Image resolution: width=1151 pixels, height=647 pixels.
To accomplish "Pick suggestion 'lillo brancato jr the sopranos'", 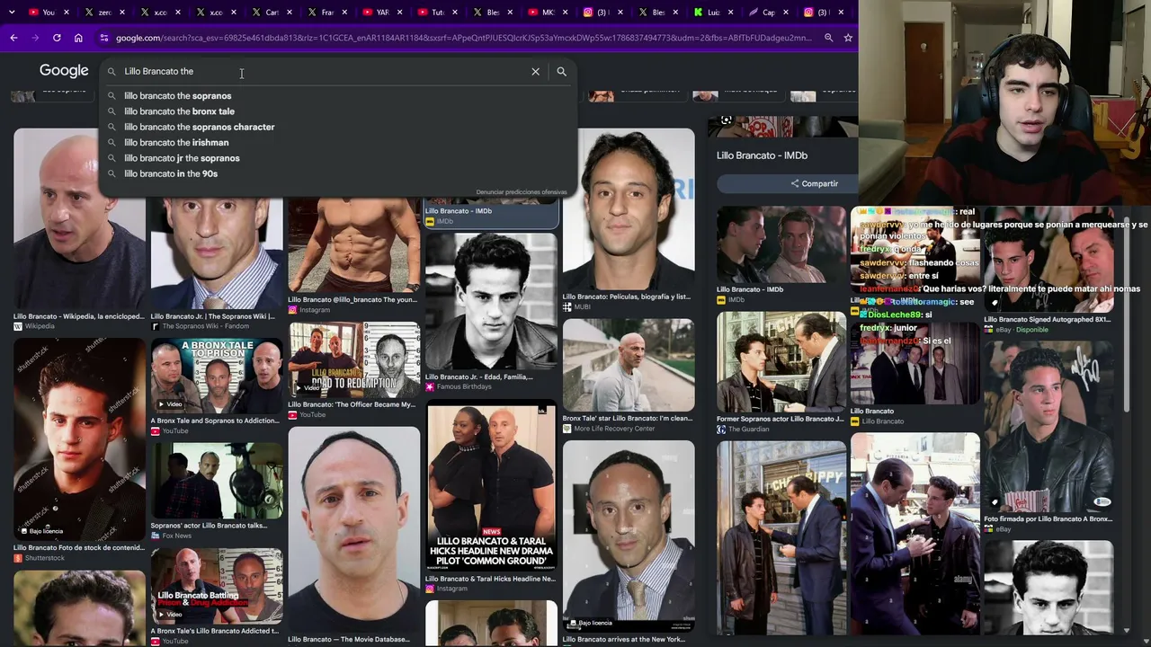I will pos(182,158).
